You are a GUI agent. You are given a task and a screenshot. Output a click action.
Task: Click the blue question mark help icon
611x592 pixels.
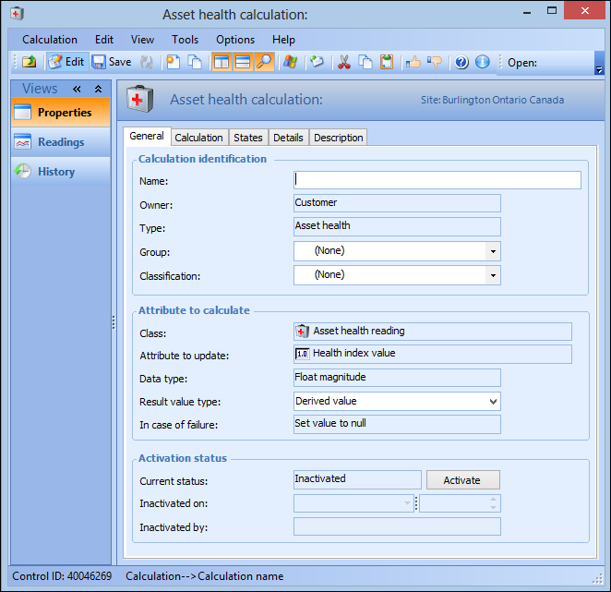(x=461, y=62)
